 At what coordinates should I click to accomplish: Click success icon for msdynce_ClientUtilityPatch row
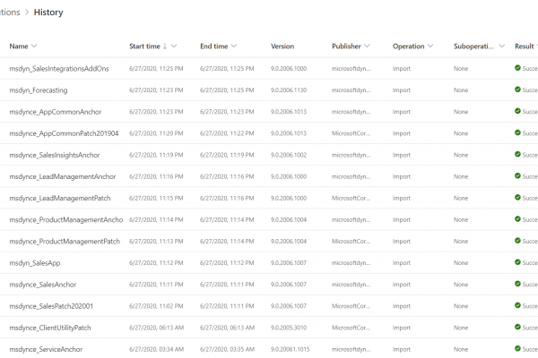517,327
